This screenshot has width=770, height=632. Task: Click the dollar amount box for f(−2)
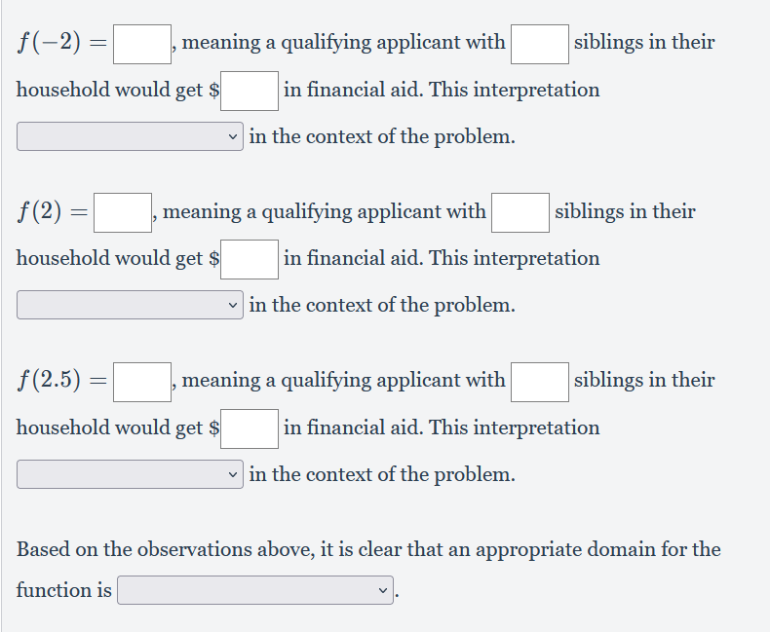coord(250,91)
